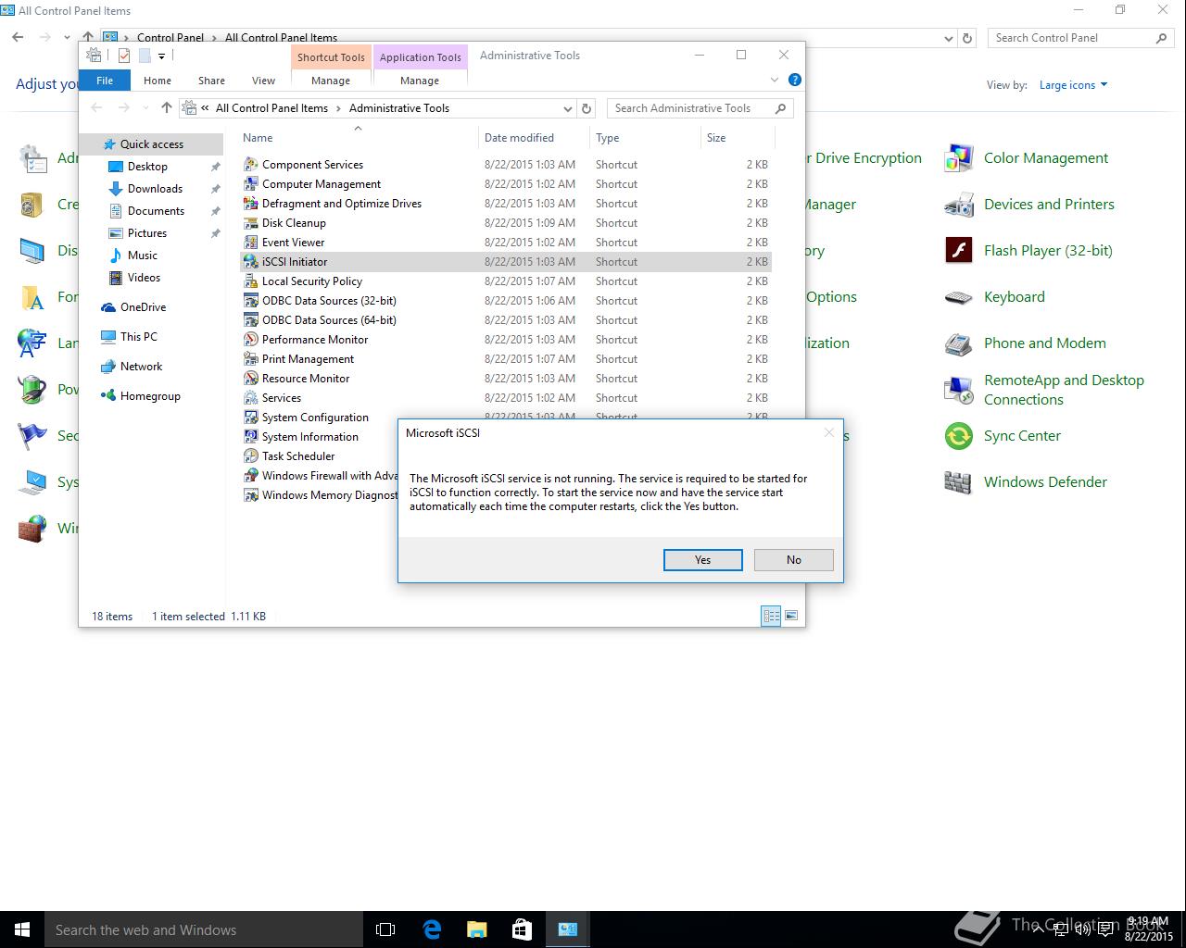Expand Administrative Tools address bar dropdown
The image size is (1186, 948).
pos(567,108)
